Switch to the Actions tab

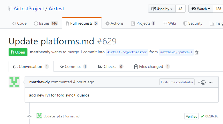pyautogui.click(x=114, y=23)
